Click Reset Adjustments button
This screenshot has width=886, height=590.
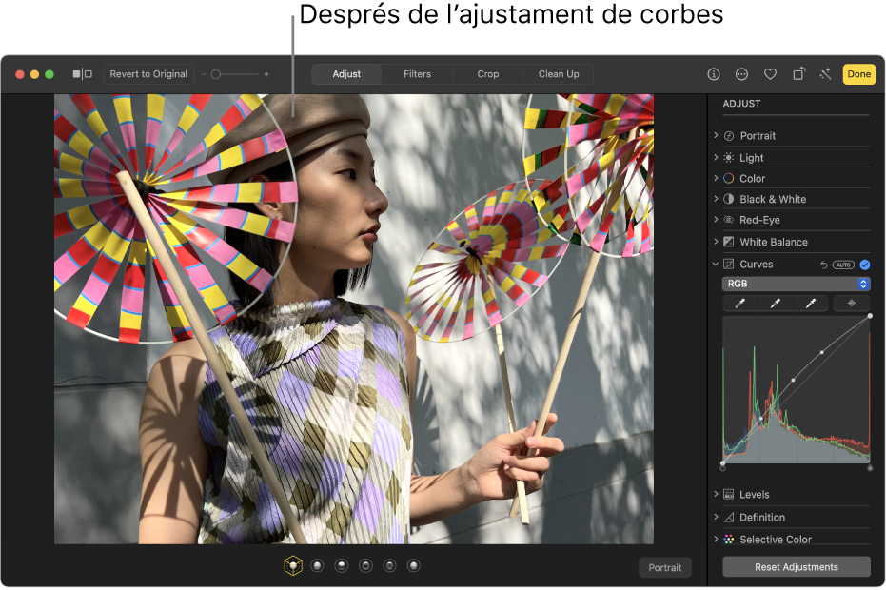coord(797,567)
